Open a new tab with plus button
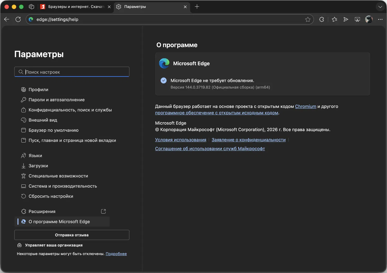The image size is (387, 273). point(197,7)
